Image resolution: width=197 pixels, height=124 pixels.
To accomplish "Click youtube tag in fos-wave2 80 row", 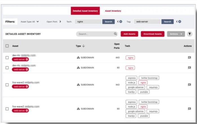I will pos(144,116).
